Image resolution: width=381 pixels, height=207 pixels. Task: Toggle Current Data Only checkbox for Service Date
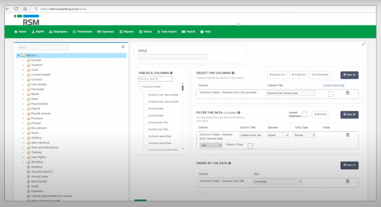[x=330, y=94]
